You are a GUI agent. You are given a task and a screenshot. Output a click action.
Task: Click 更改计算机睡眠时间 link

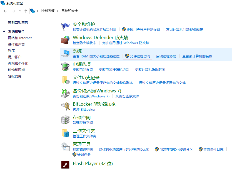click(150, 69)
